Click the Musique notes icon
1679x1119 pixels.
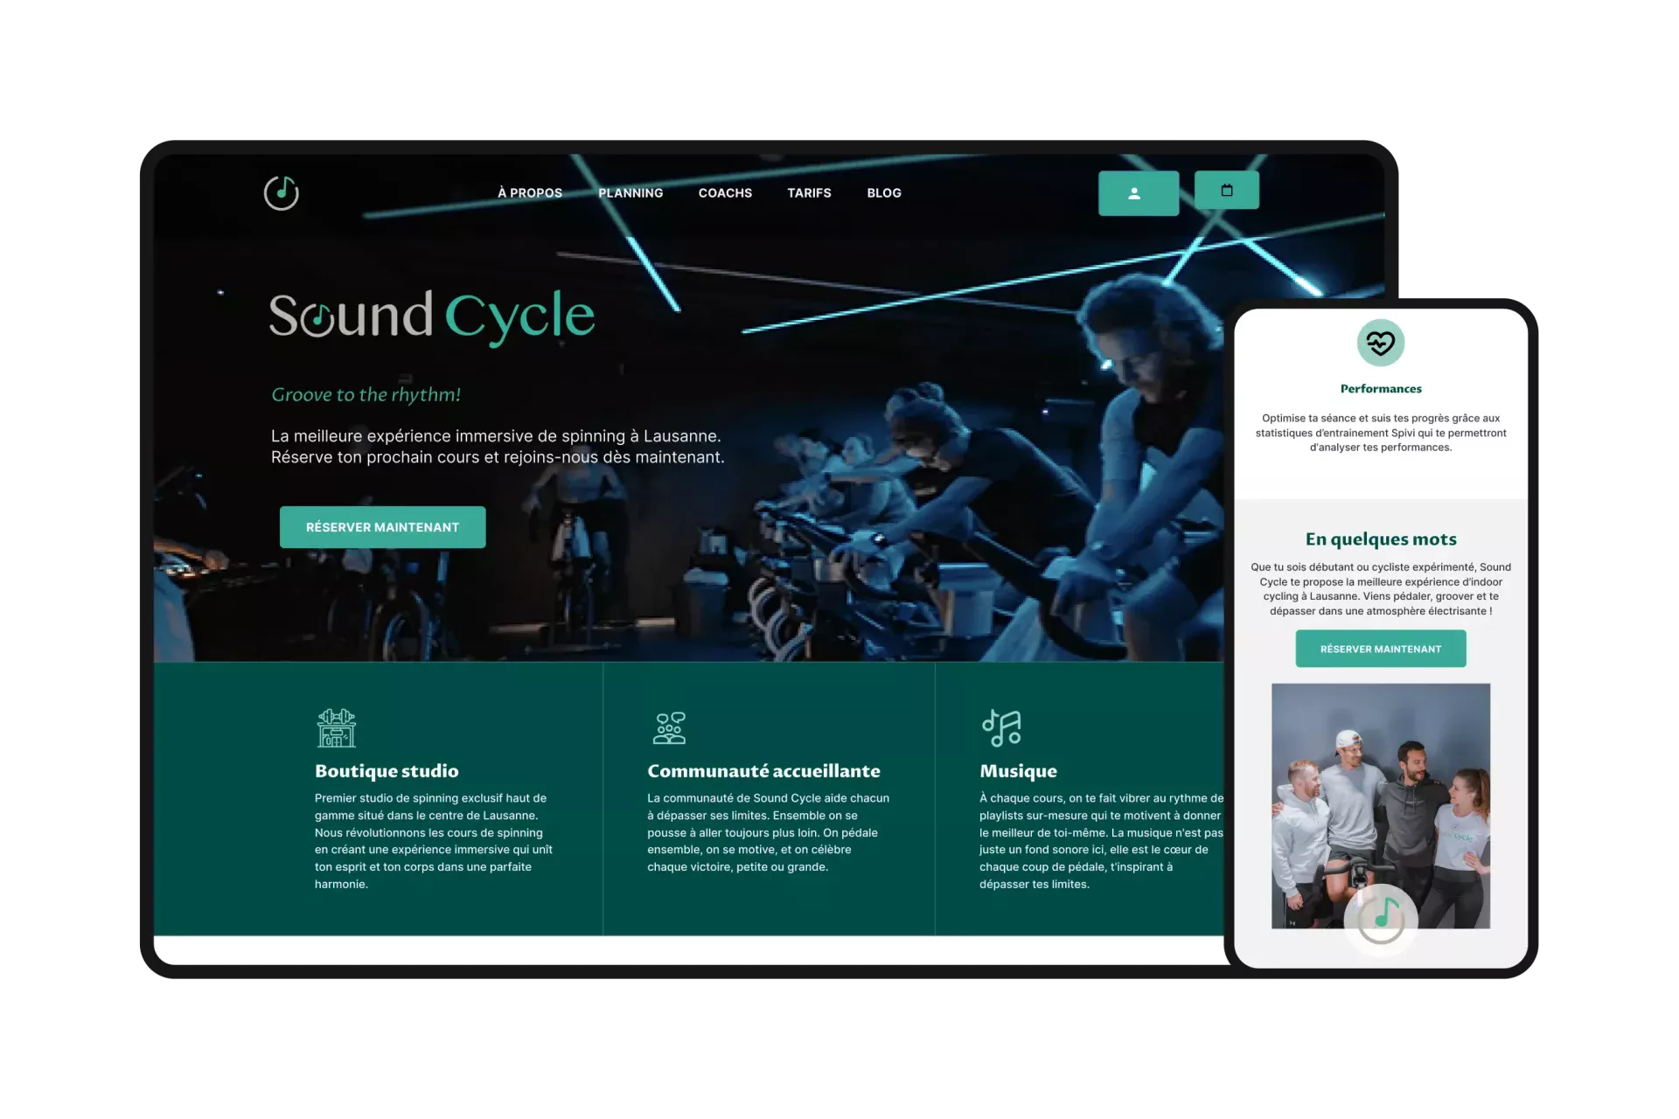(1001, 727)
